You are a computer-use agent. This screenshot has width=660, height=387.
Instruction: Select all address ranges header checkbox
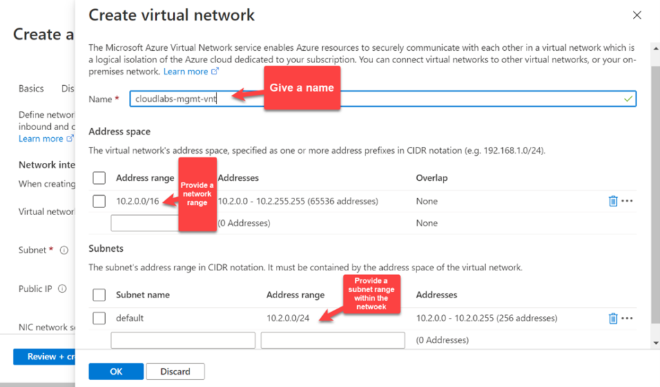click(x=99, y=178)
